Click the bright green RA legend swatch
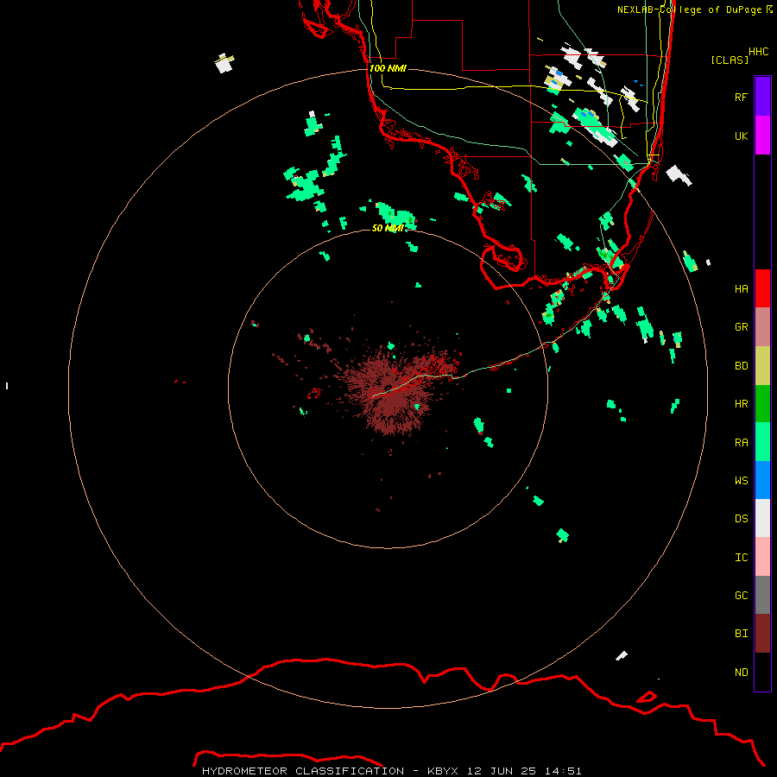This screenshot has height=777, width=777. pos(762,442)
